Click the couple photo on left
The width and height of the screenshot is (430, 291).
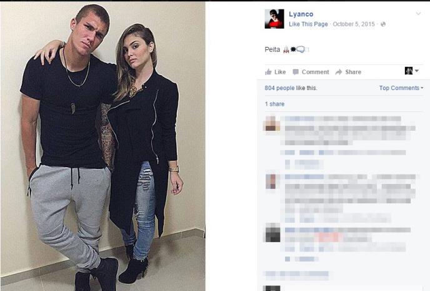(103, 146)
